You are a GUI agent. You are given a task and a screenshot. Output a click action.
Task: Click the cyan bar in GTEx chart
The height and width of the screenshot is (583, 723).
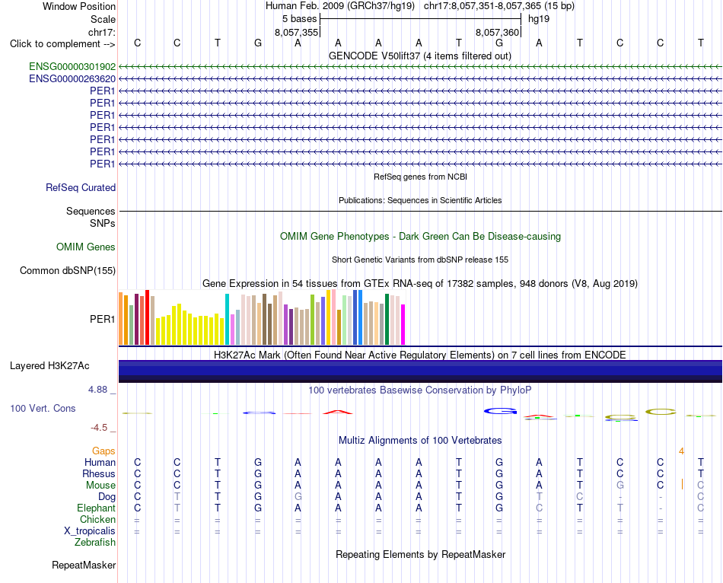click(228, 319)
